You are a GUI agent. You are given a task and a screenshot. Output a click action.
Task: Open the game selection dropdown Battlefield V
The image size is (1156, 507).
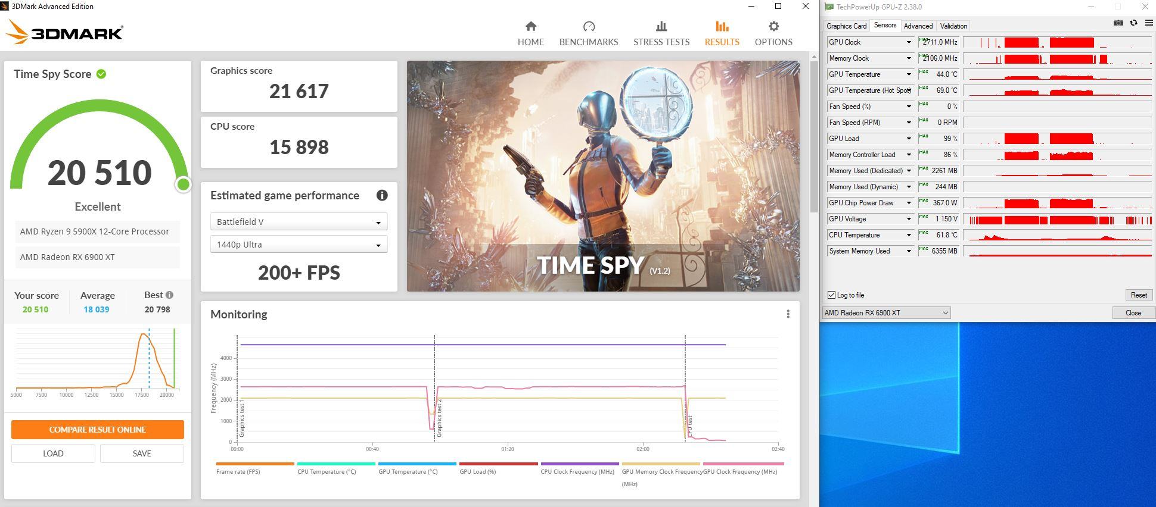[x=299, y=221]
